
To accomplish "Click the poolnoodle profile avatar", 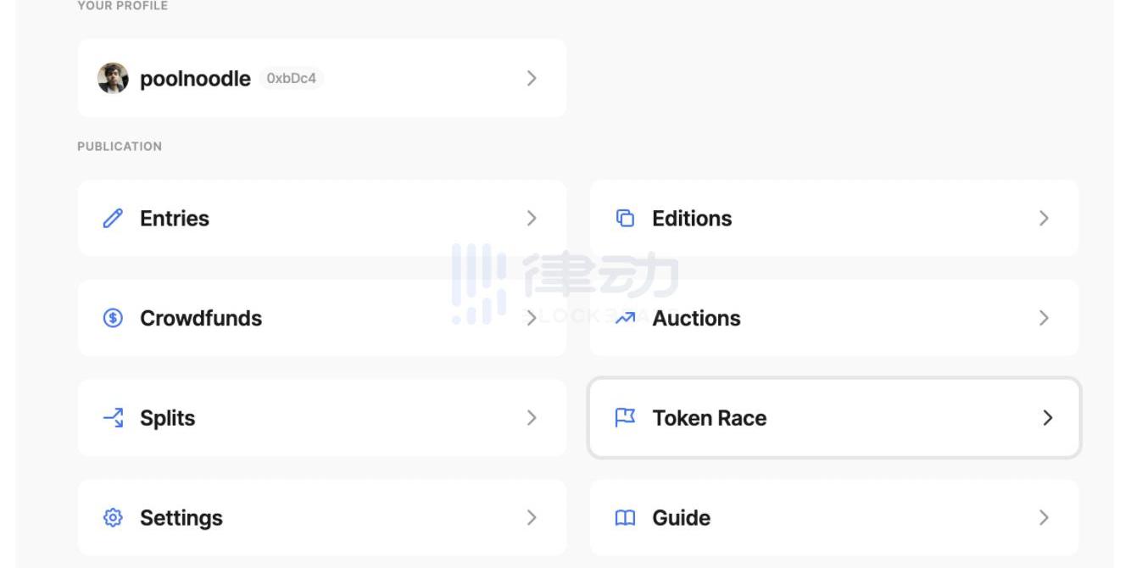I will click(x=113, y=79).
